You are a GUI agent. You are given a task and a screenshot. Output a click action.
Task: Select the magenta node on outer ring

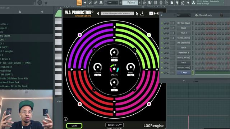click(x=149, y=104)
